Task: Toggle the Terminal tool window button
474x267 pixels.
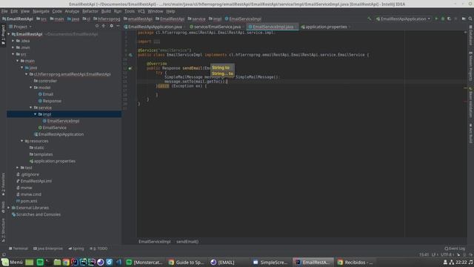Action: point(19,248)
